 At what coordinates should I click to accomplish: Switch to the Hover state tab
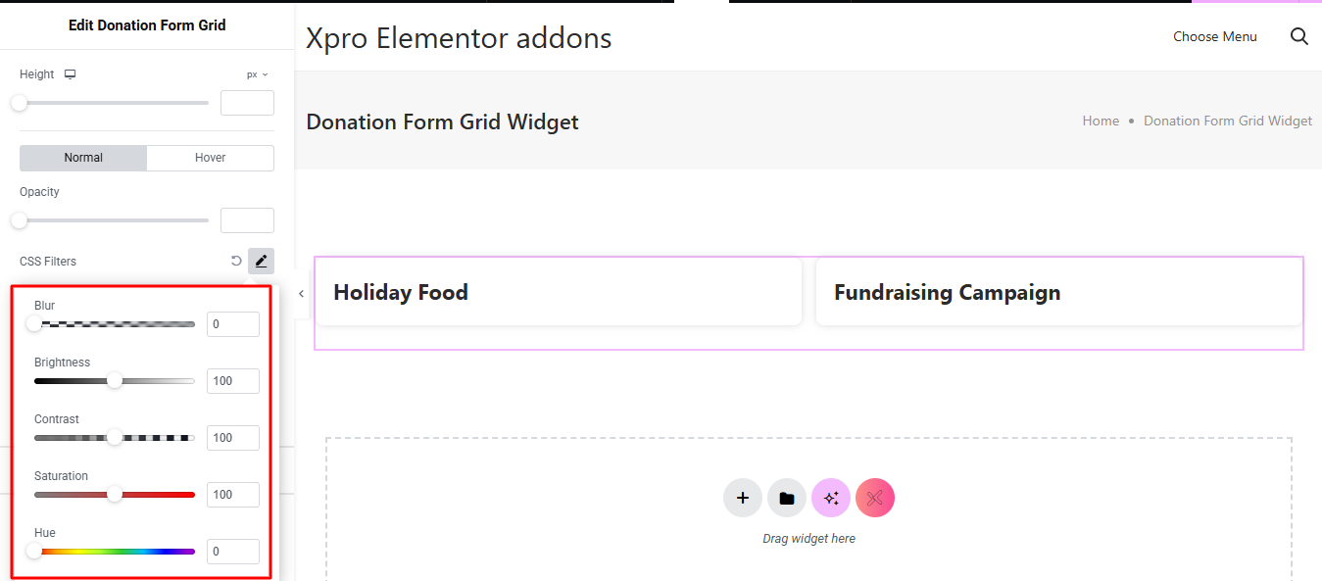coord(210,158)
